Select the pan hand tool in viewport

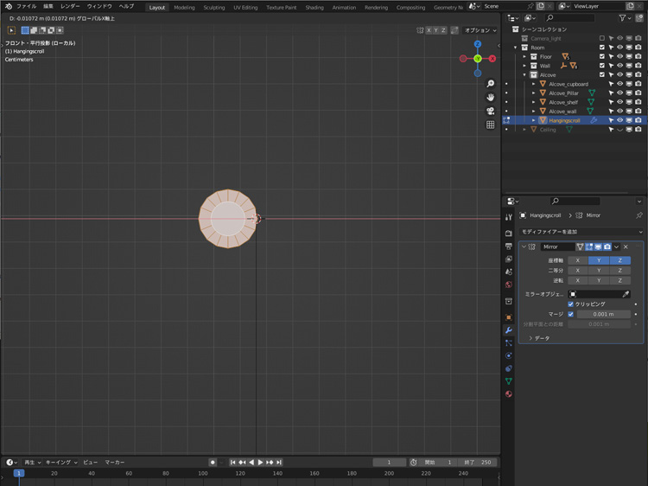490,98
